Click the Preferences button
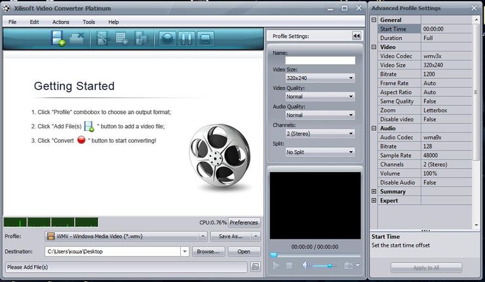This screenshot has width=485, height=282. pyautogui.click(x=244, y=222)
